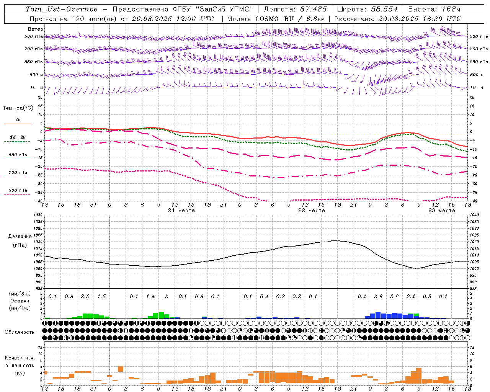Click the station name Tom_Ust-Ozernoe

coord(62,9)
